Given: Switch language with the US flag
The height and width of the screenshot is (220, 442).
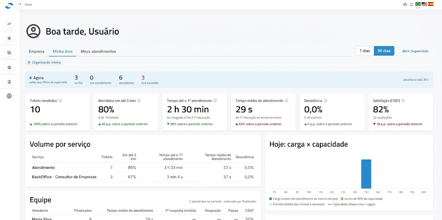Looking at the screenshot, I should click(x=424, y=4).
